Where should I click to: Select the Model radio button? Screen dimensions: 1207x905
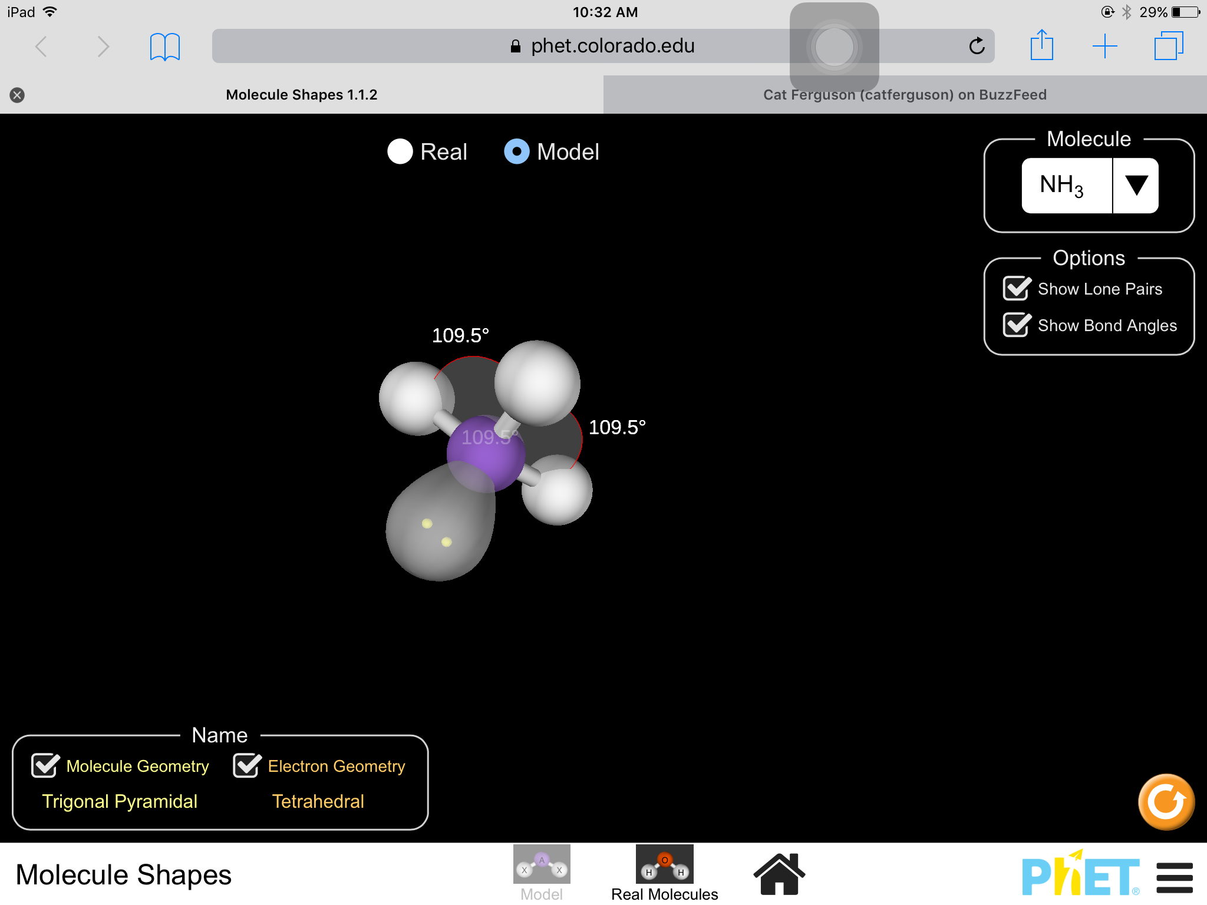pos(517,152)
